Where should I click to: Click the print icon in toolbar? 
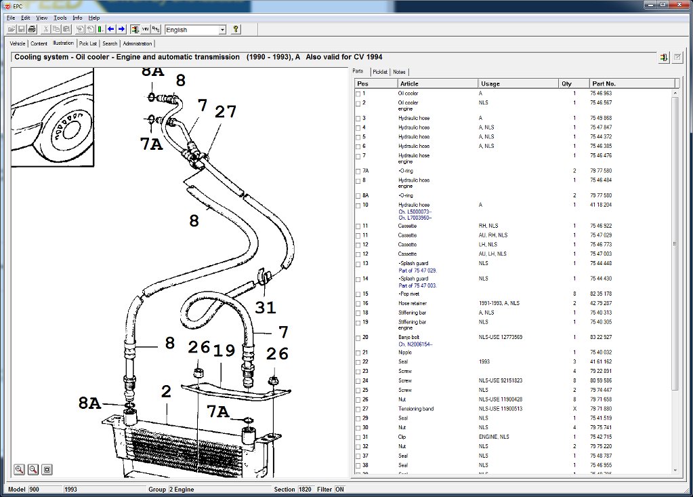click(x=32, y=29)
